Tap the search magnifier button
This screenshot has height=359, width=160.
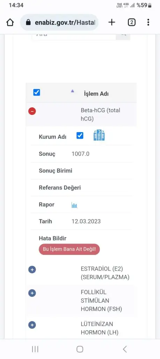123,35
